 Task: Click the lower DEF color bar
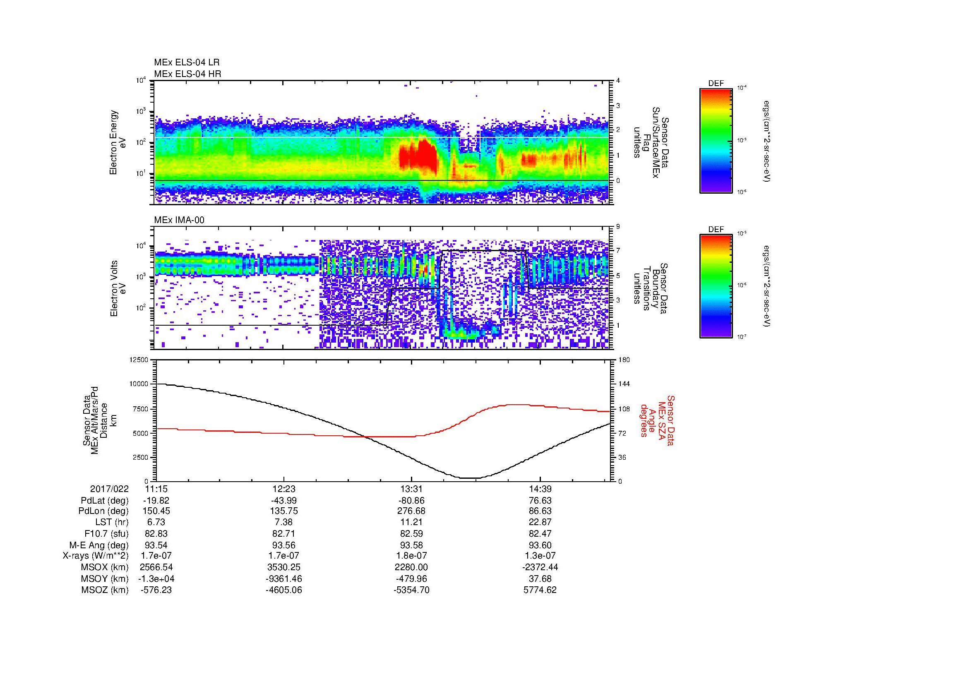point(716,286)
